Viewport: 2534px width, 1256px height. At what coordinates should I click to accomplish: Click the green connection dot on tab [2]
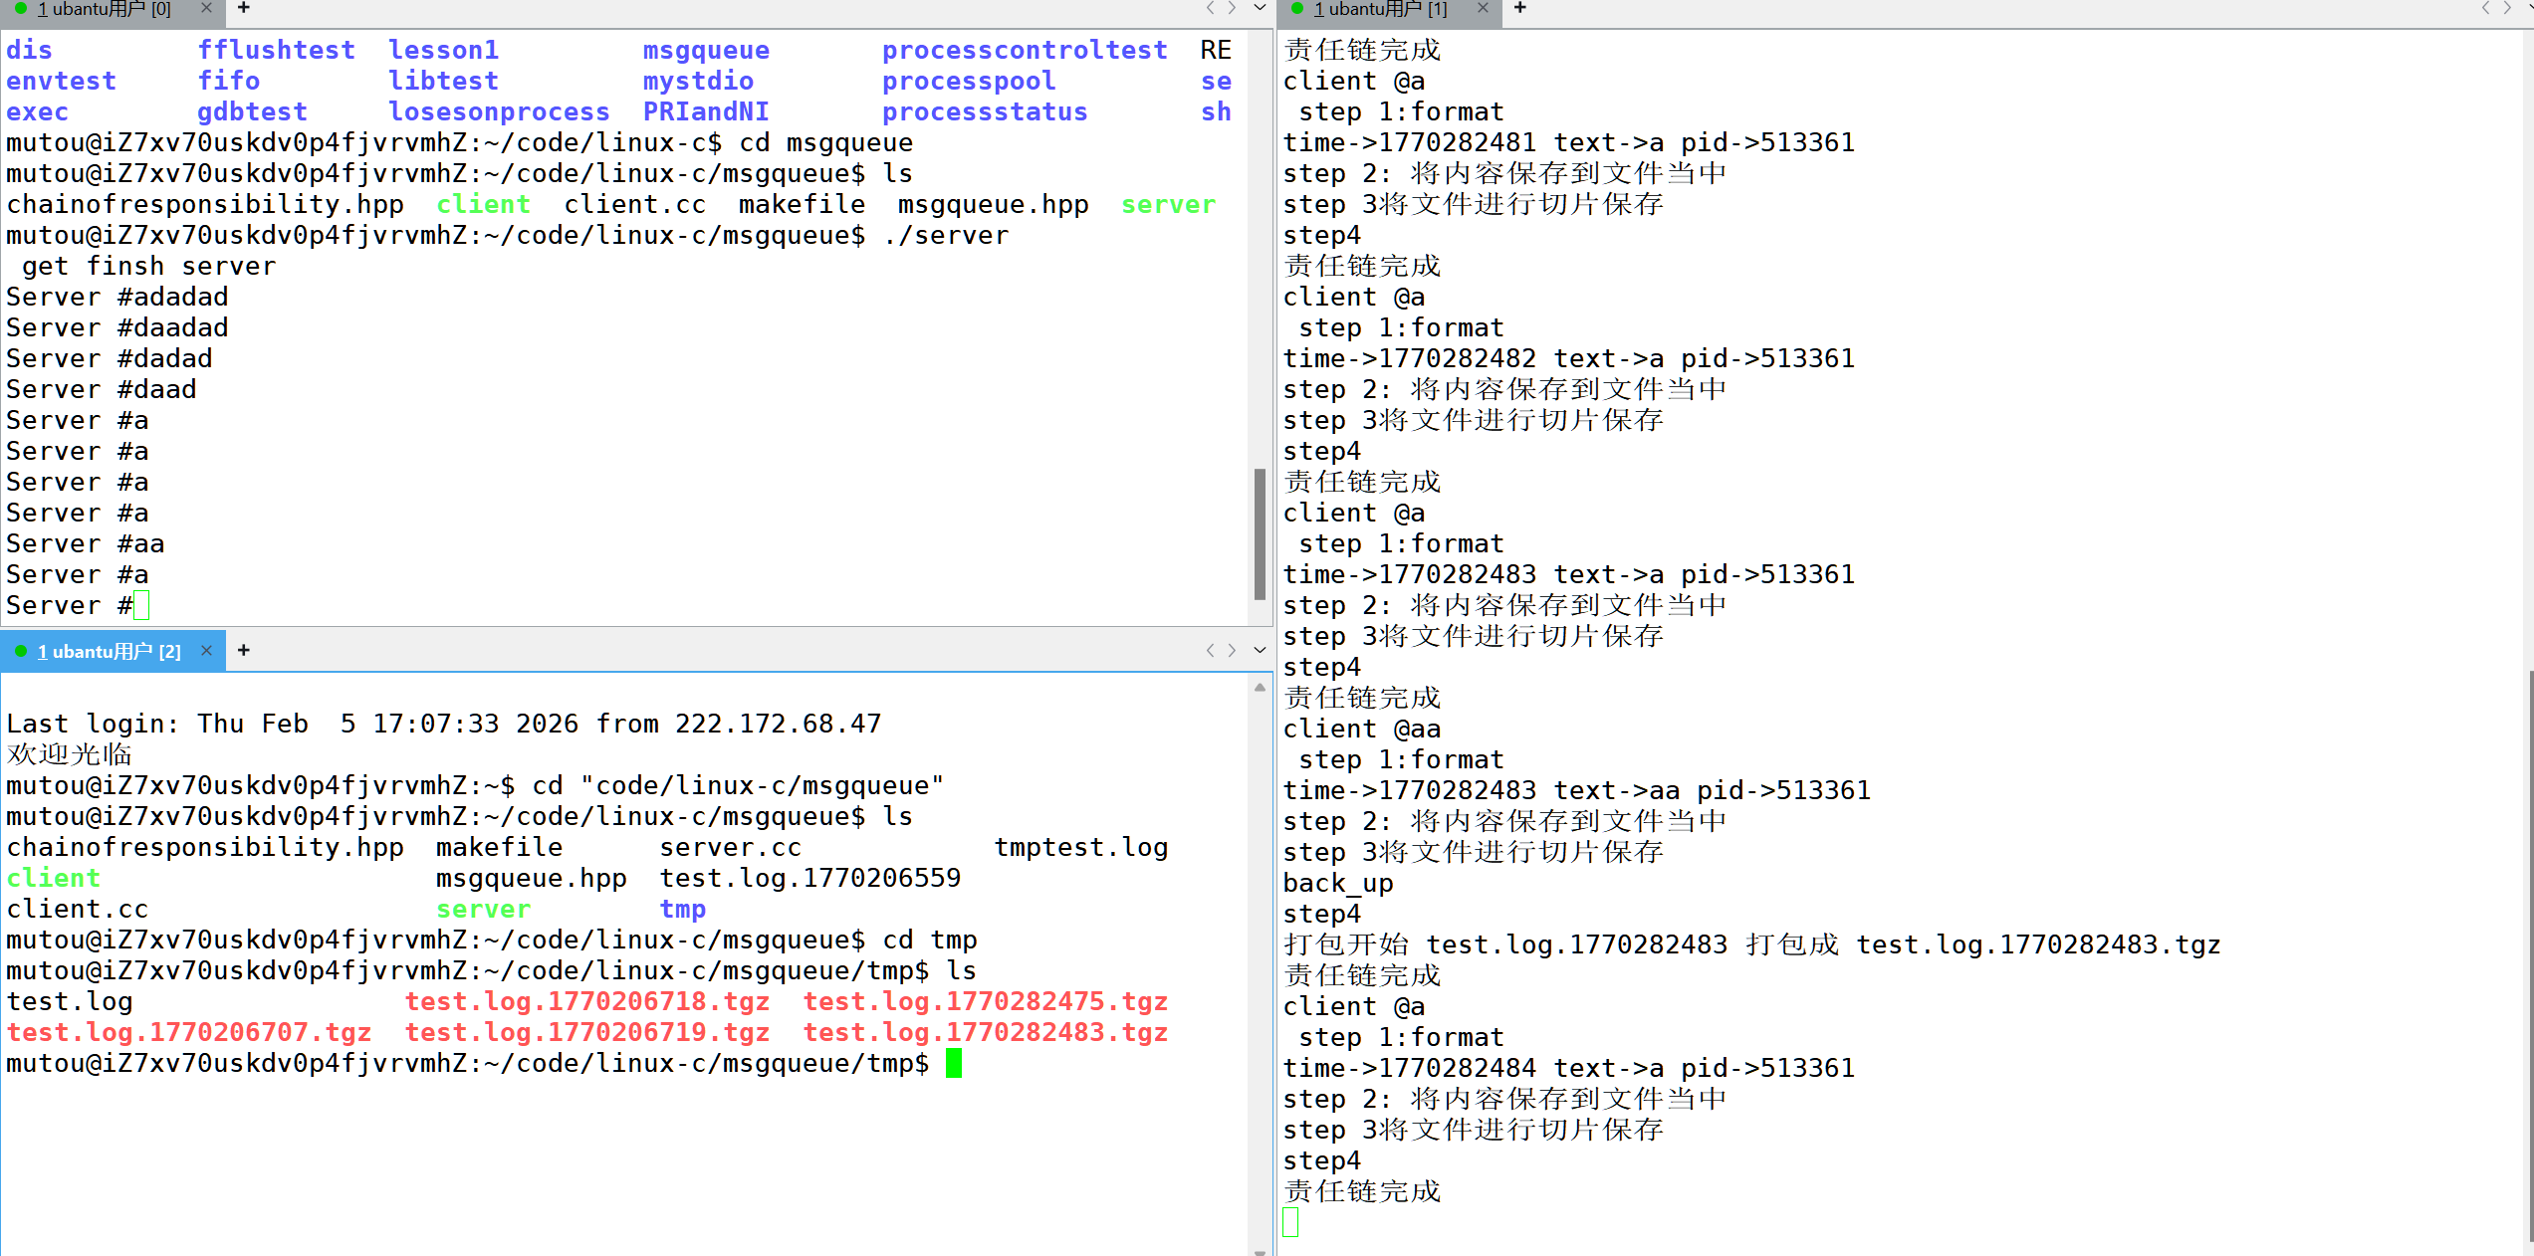(21, 651)
